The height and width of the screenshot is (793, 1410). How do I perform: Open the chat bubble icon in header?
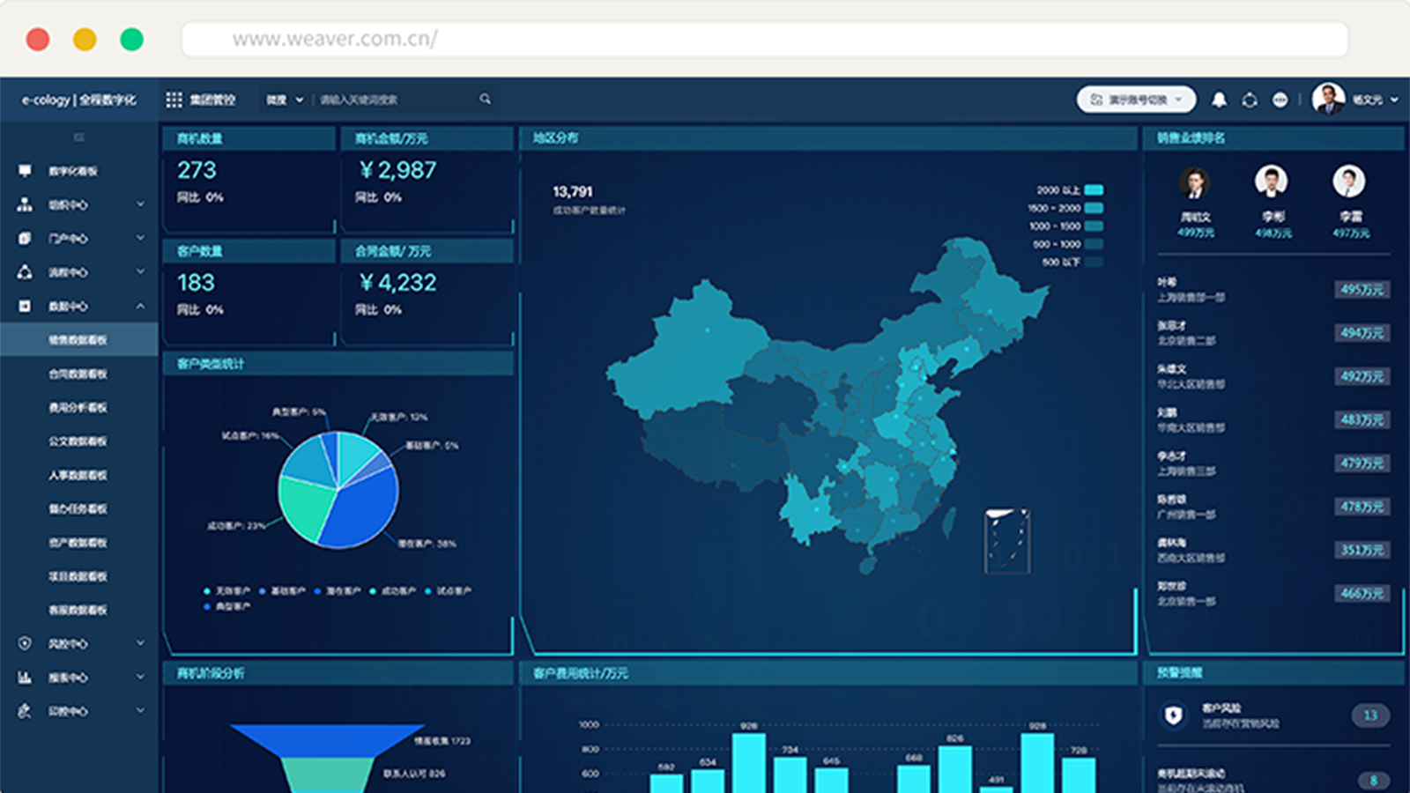(1280, 100)
